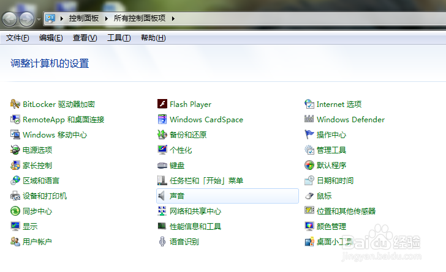Viewport: 446px width, 272px height.
Task: Click the 管理工具 gear icon
Action: [309, 150]
